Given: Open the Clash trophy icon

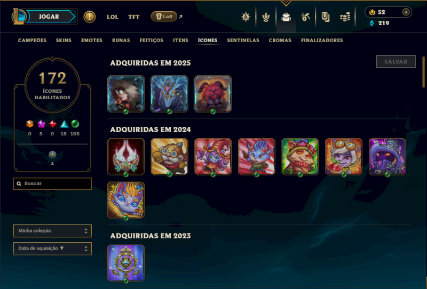Looking at the screenshot, I should (x=266, y=17).
